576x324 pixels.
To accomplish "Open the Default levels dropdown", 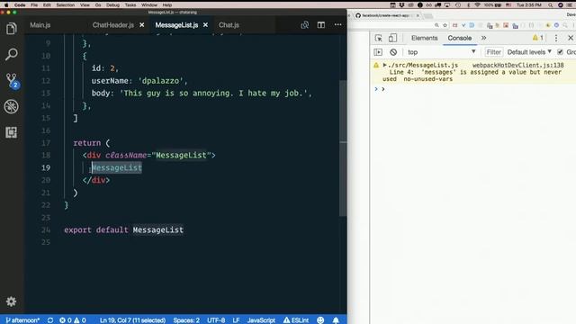I will [x=529, y=52].
